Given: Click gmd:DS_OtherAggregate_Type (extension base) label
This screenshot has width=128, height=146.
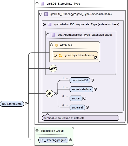Looking at the screenshot, I should point(81,14).
